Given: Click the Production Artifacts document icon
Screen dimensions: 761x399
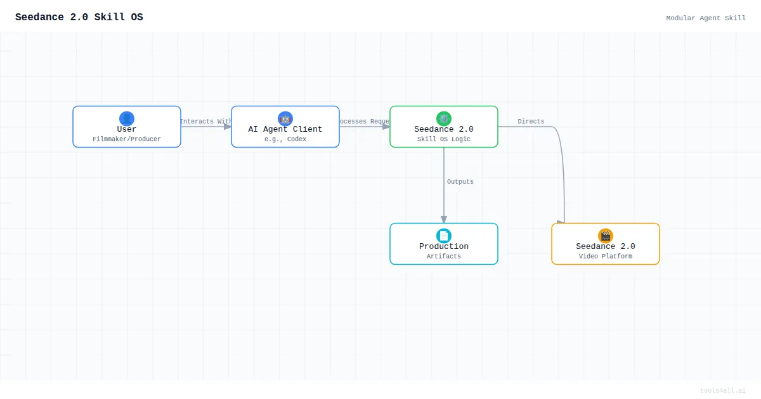Looking at the screenshot, I should 444,236.
